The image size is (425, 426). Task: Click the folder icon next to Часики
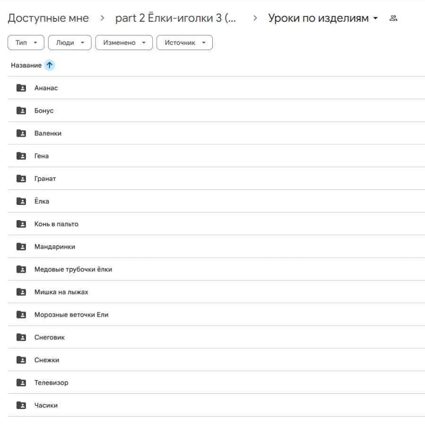(x=21, y=405)
